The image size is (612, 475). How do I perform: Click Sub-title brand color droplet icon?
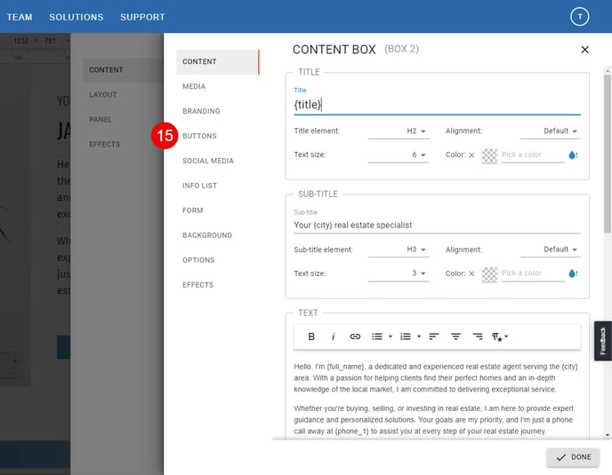click(x=573, y=273)
